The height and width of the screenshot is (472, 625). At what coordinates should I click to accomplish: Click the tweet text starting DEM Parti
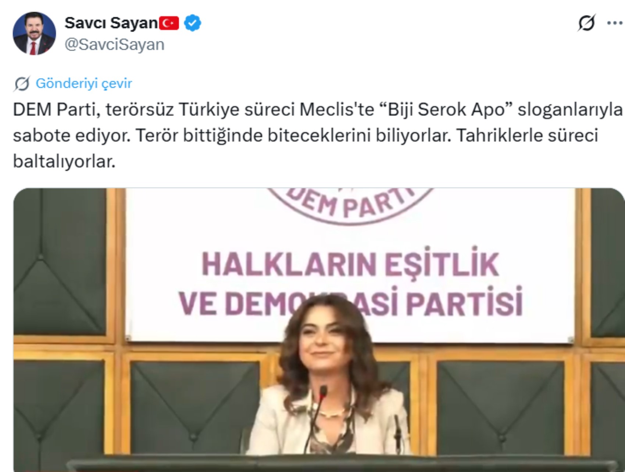click(318, 135)
